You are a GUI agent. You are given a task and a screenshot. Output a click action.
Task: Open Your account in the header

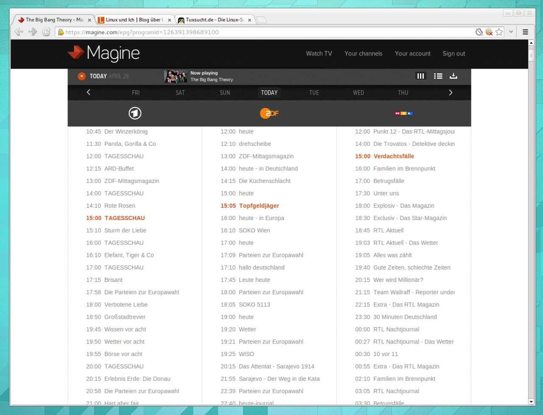(412, 53)
